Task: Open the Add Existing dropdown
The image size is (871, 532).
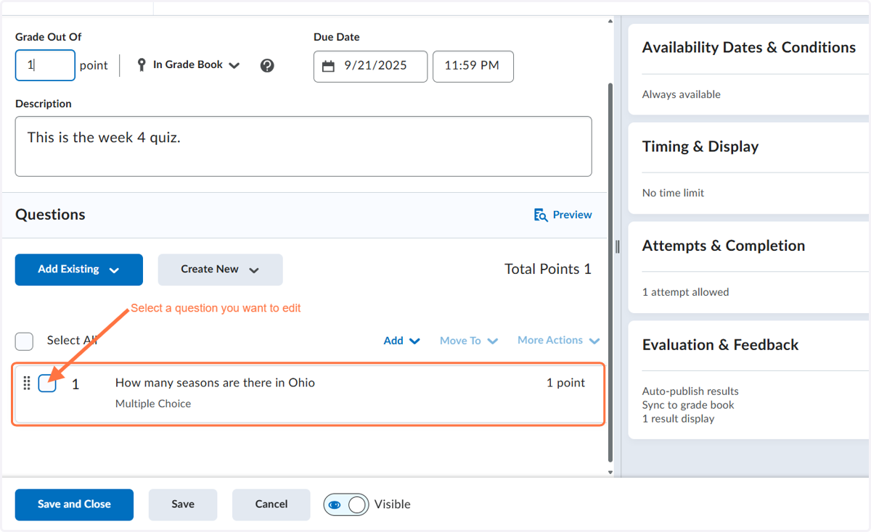Action: (x=79, y=270)
